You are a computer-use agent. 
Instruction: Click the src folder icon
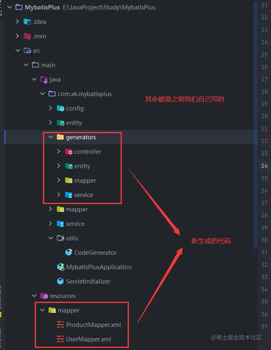(x=27, y=51)
